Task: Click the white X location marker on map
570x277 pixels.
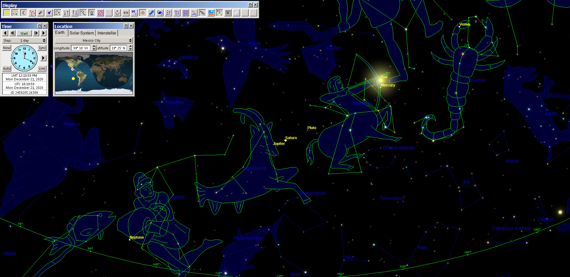Action: pos(72,69)
